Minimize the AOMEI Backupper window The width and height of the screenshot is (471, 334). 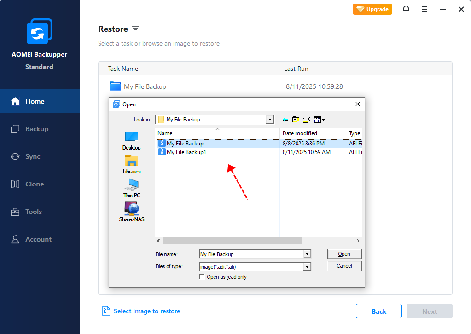click(x=443, y=9)
